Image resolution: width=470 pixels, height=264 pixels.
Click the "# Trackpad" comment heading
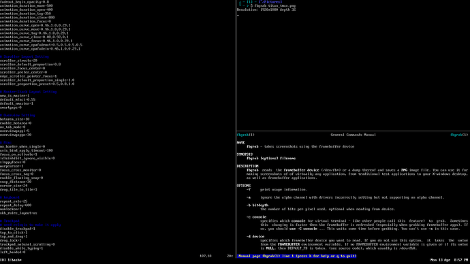click(10, 221)
